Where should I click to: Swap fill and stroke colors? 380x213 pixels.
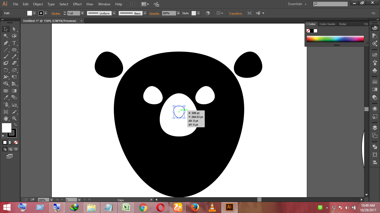point(15,125)
